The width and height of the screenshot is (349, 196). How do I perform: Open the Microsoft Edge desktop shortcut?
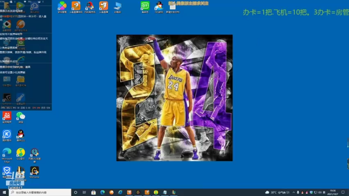7,155
